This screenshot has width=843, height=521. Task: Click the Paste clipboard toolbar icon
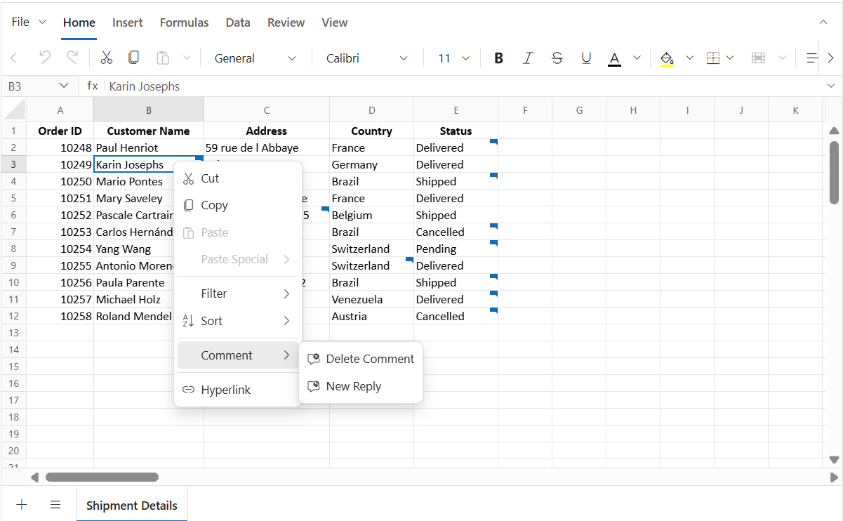pyautogui.click(x=162, y=58)
